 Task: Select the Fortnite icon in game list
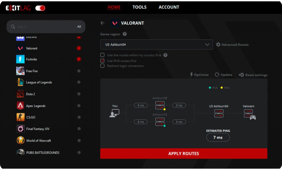point(20,59)
